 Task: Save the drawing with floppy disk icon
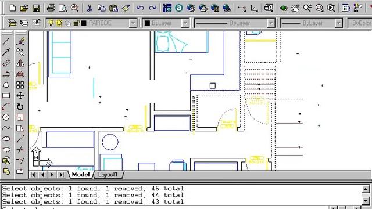point(36,8)
